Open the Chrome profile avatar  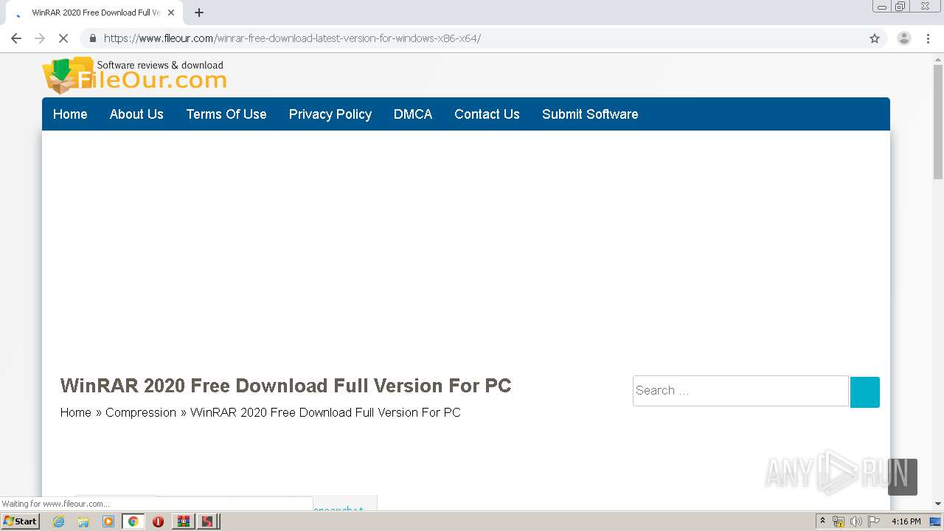(x=903, y=38)
